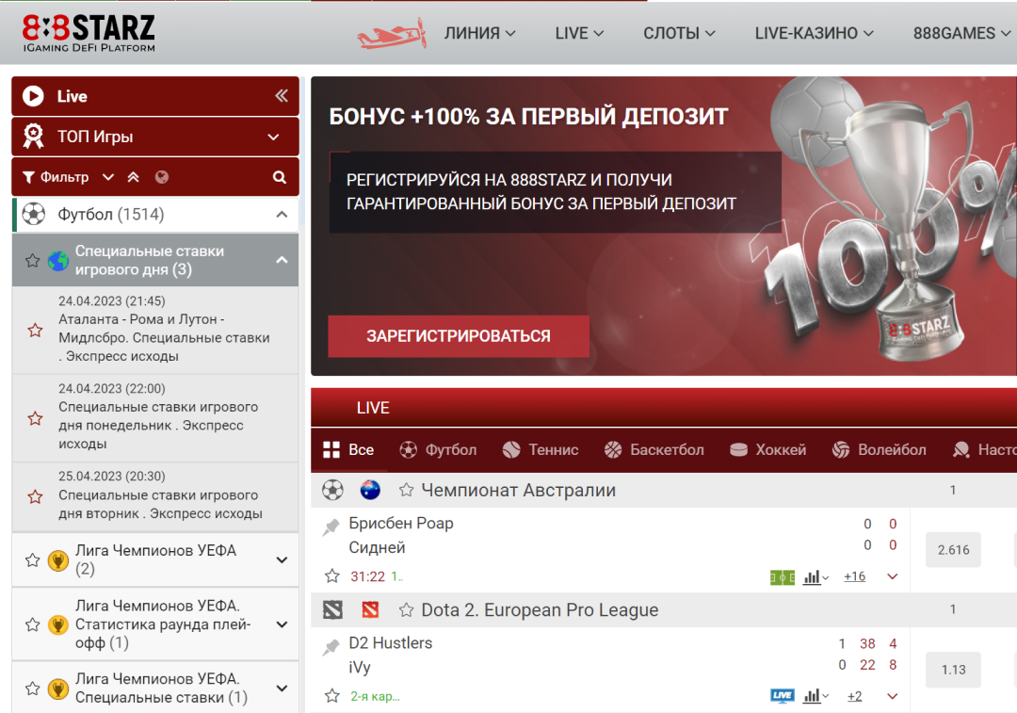Select the Футбол live tab
Screen dimensions: 1017x713
point(438,449)
